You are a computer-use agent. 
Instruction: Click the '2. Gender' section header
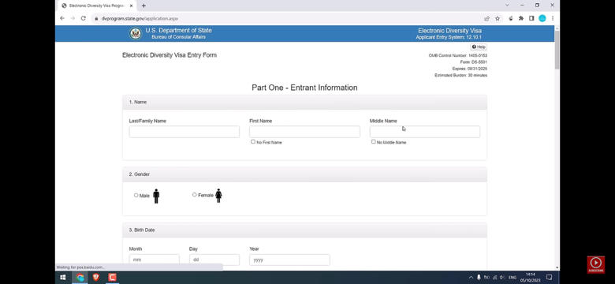304,174
